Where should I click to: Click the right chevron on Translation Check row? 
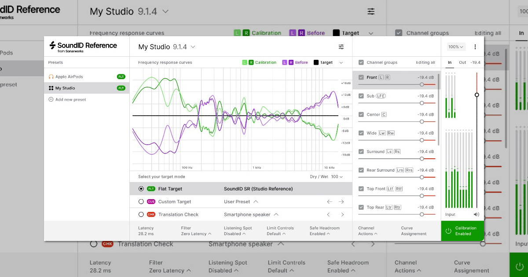(342, 215)
